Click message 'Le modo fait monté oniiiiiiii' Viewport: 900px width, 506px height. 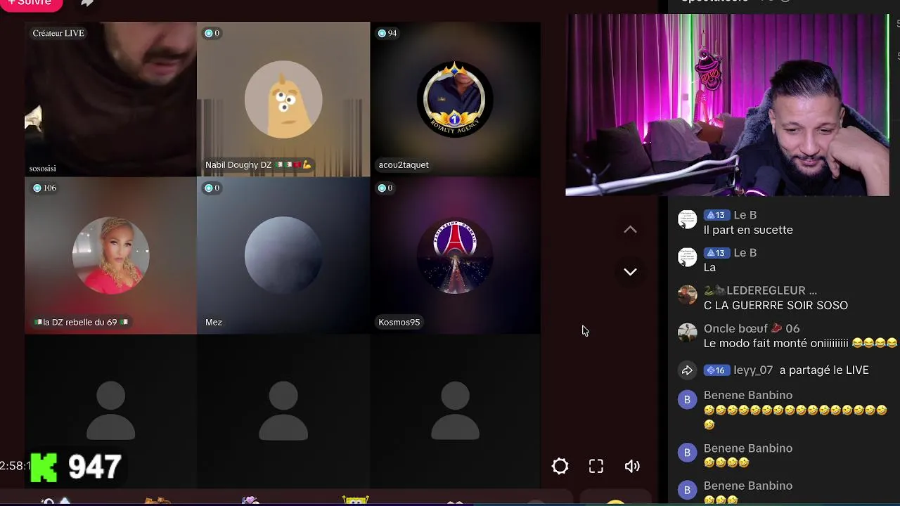pos(800,344)
